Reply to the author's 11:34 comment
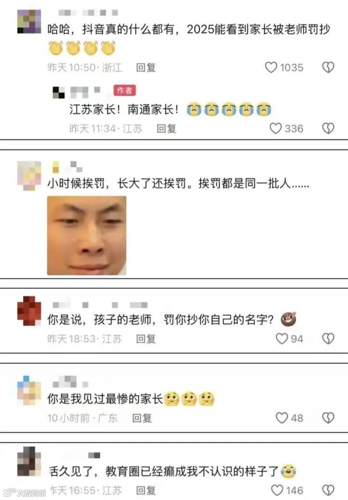This screenshot has width=348, height=500. [166, 128]
